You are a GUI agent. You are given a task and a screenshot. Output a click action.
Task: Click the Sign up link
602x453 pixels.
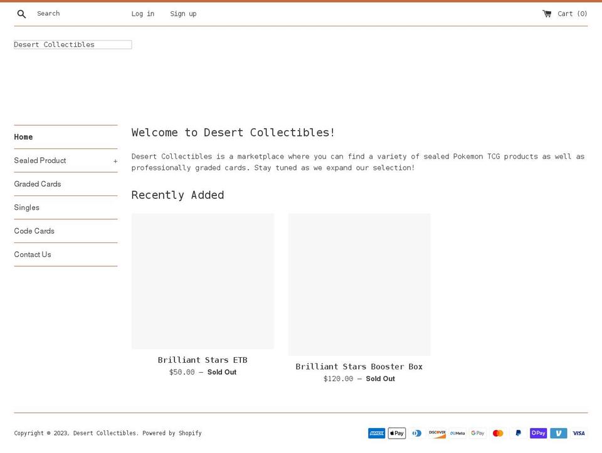pyautogui.click(x=182, y=13)
